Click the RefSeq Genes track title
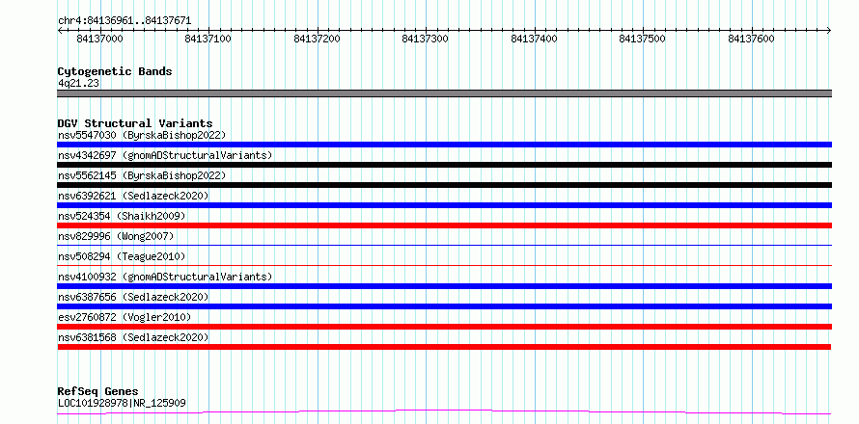 pyautogui.click(x=97, y=392)
